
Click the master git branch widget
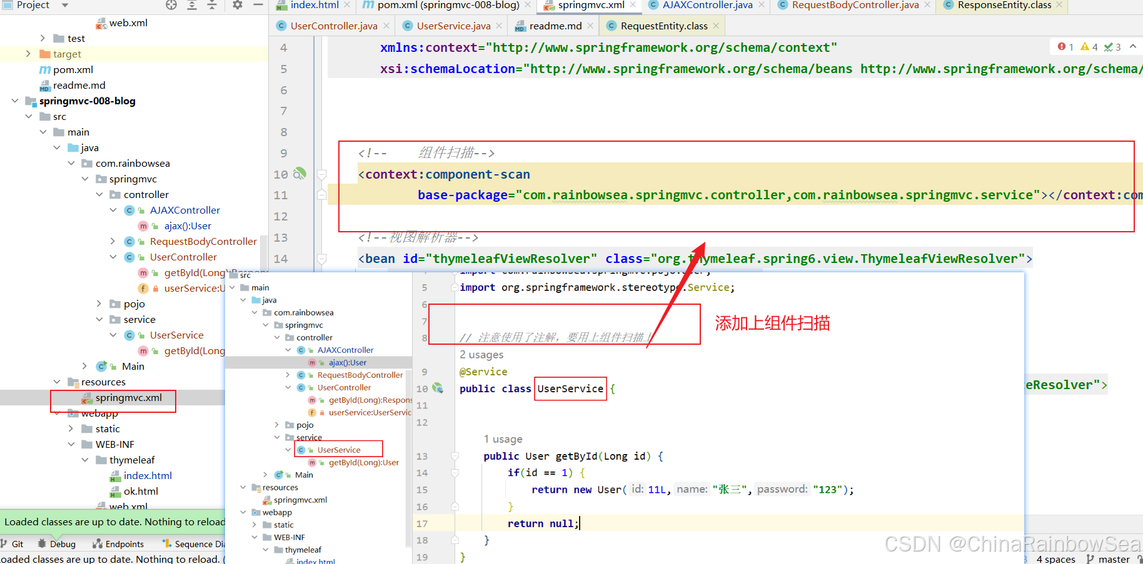coord(1108,559)
